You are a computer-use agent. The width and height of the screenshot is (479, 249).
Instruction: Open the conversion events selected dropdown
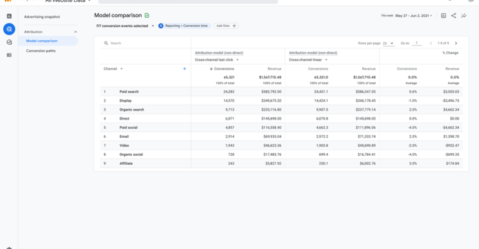point(125,26)
